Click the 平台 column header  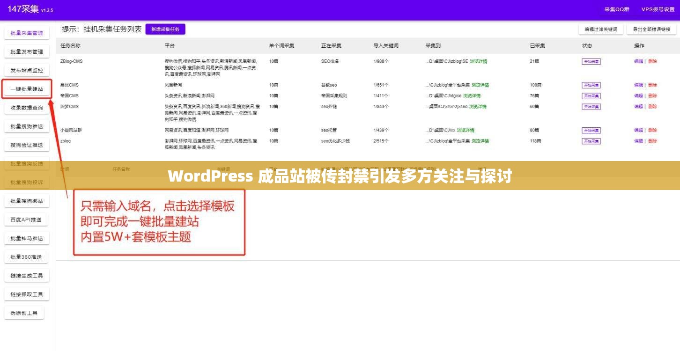170,46
